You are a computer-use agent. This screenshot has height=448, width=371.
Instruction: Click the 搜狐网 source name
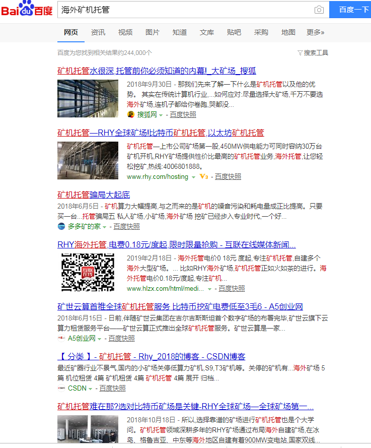pyautogui.click(x=147, y=114)
